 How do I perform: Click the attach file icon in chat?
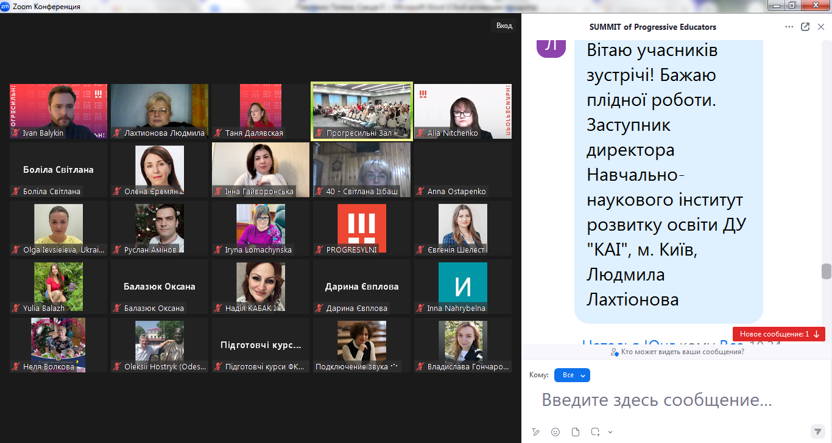pyautogui.click(x=576, y=432)
